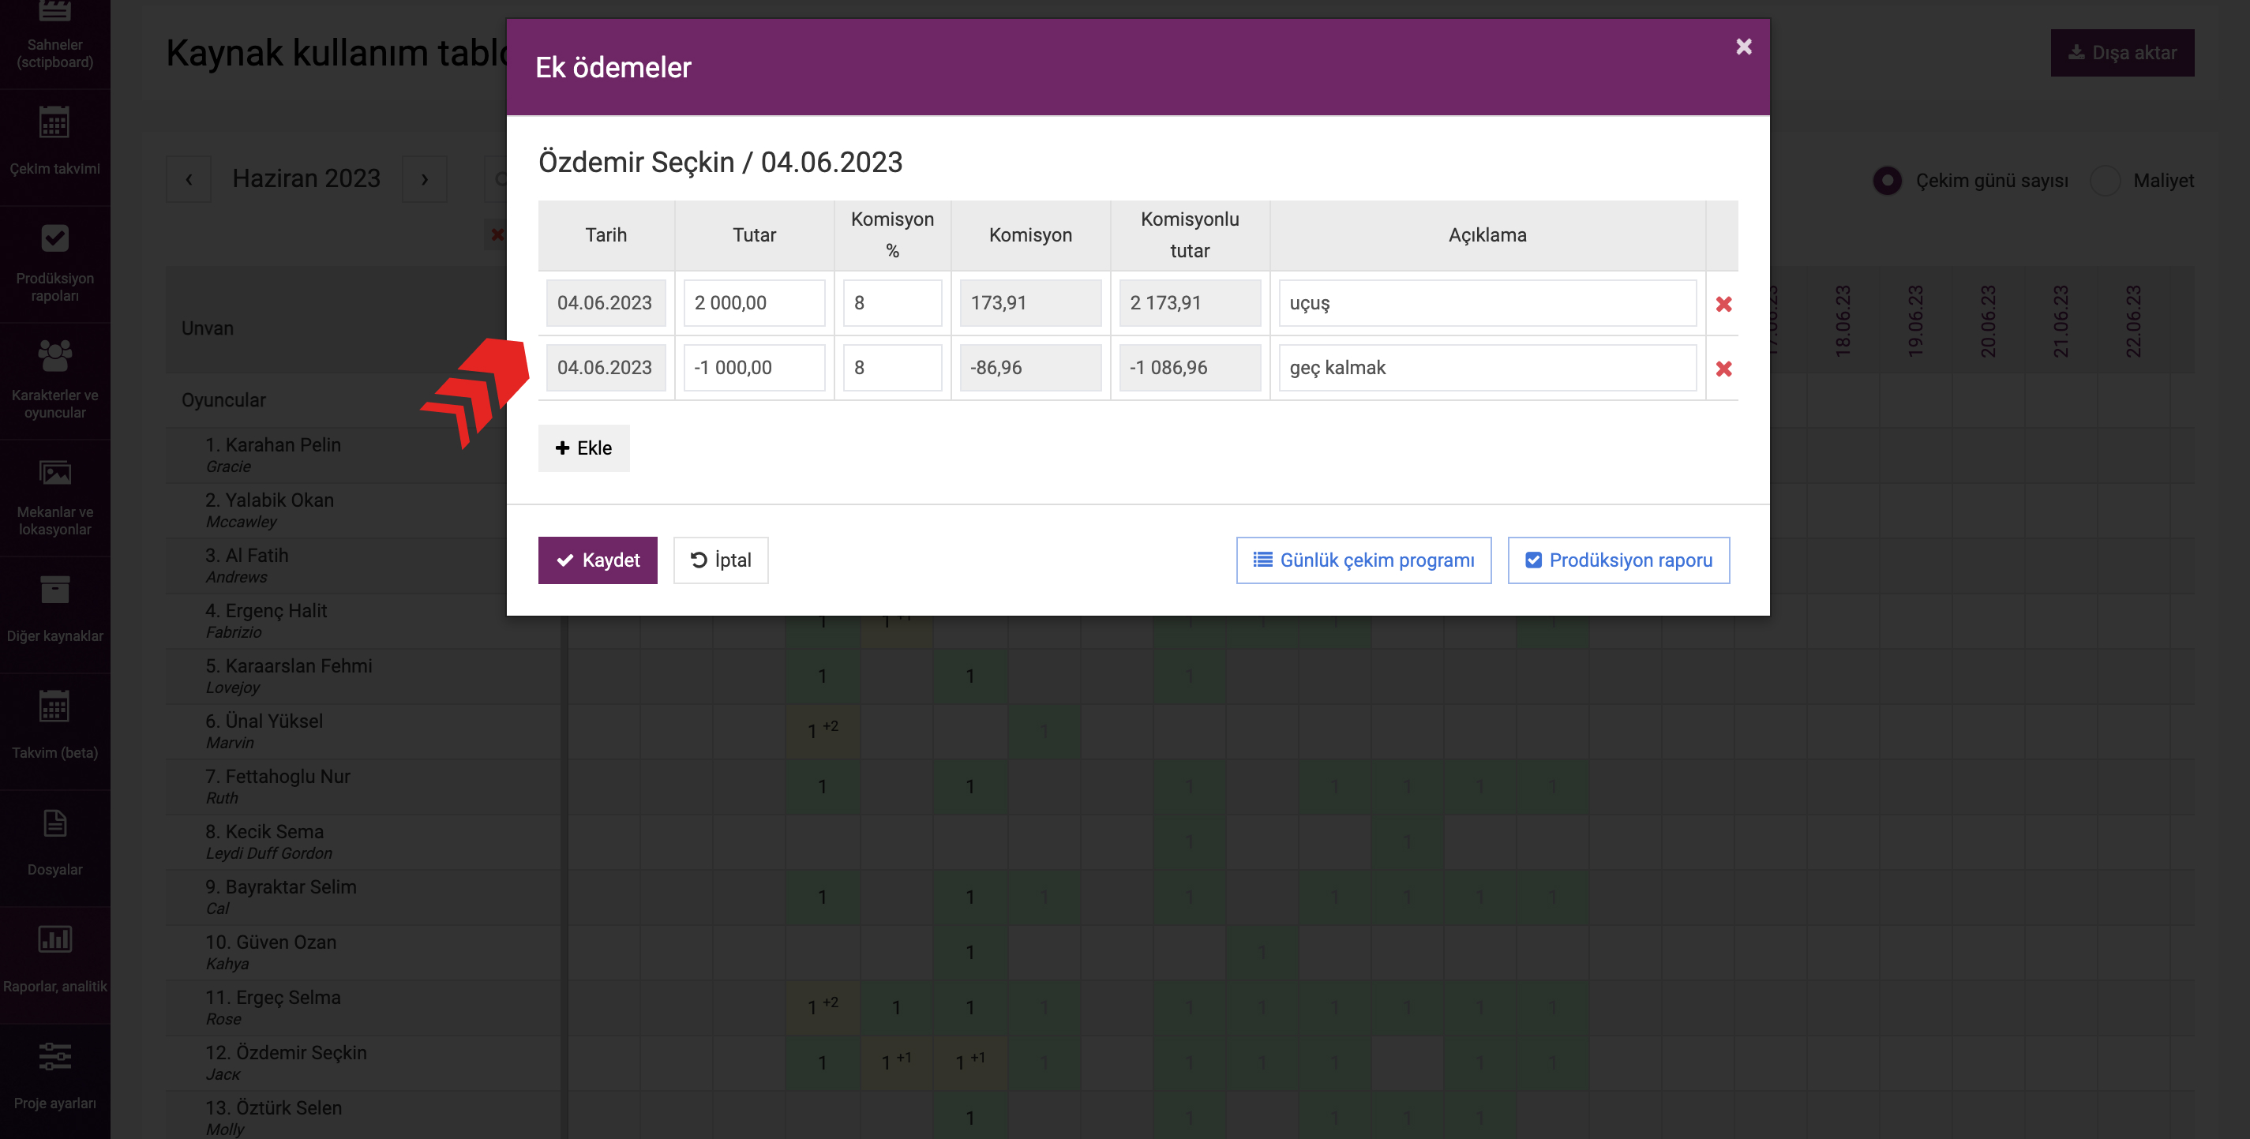Click the Haziran 2023 month label
The width and height of the screenshot is (2250, 1139).
pyautogui.click(x=306, y=179)
